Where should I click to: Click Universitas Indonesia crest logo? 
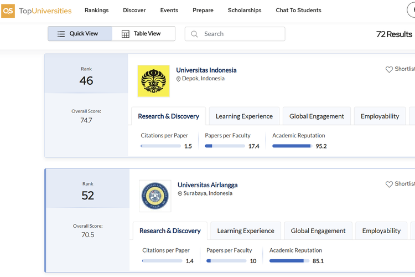(x=153, y=81)
